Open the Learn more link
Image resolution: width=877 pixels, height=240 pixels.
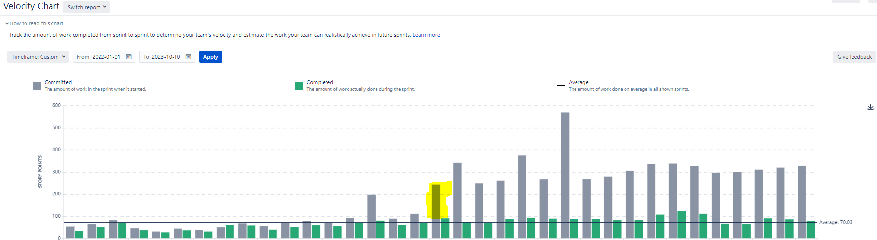point(426,35)
